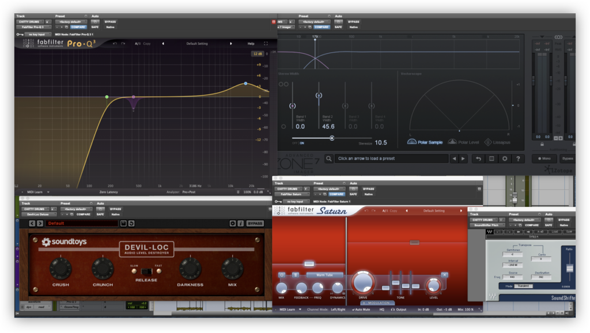This screenshot has width=590, height=333.
Task: Open the Devil-Loc settings gear icon
Action: tap(233, 224)
